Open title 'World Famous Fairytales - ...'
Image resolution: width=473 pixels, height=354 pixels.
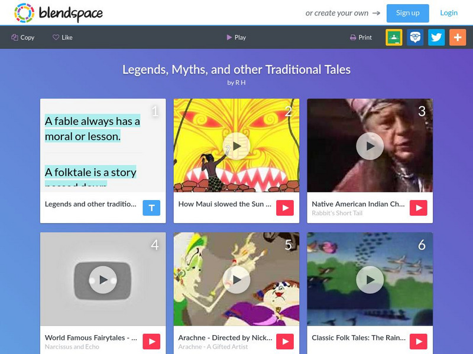91,337
